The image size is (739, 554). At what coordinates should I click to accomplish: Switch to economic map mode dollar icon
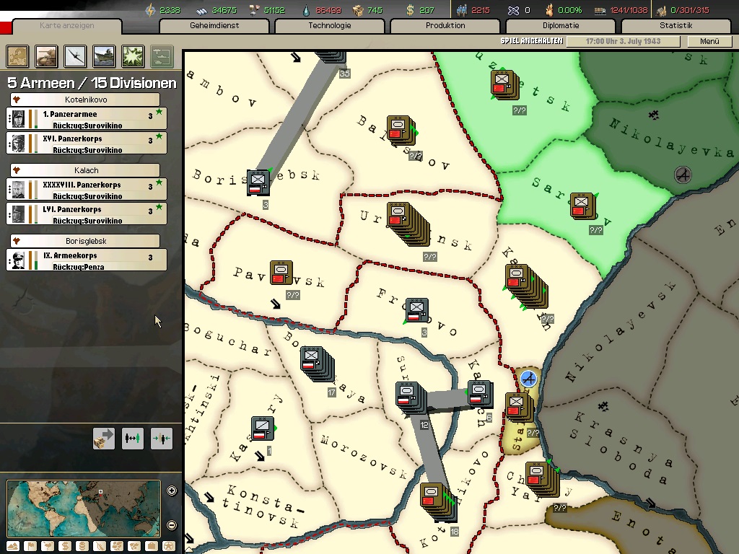tap(65, 547)
